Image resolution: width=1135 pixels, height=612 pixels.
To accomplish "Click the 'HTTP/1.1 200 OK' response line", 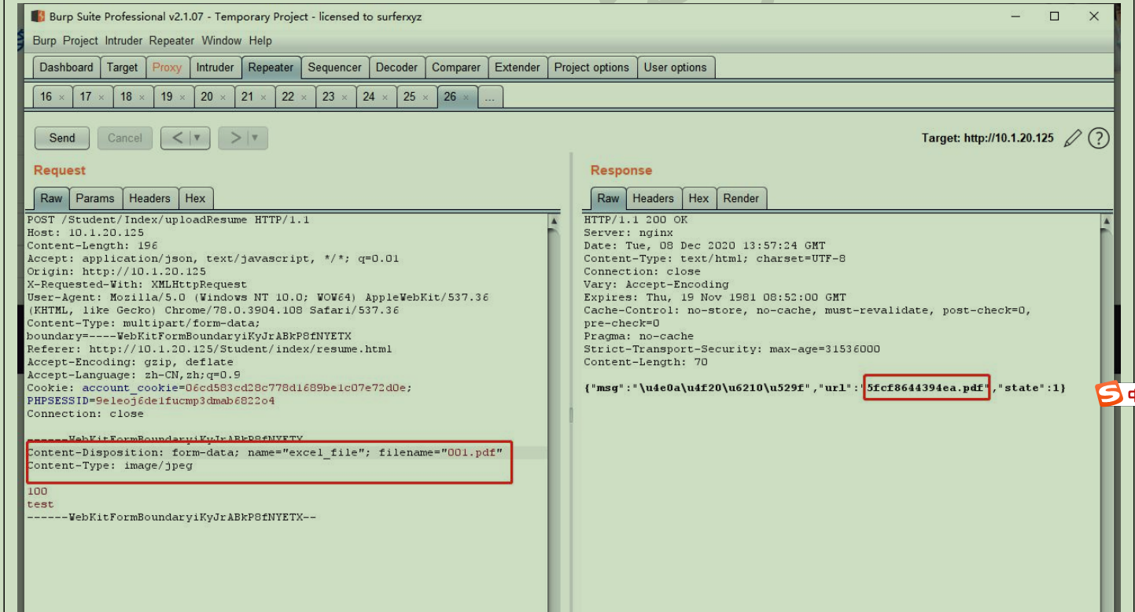I will coord(636,219).
